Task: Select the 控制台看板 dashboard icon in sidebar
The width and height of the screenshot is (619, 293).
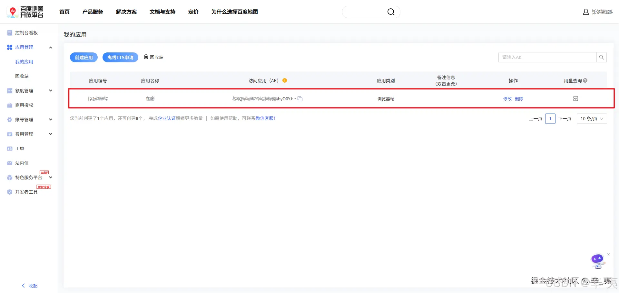Action: [9, 32]
